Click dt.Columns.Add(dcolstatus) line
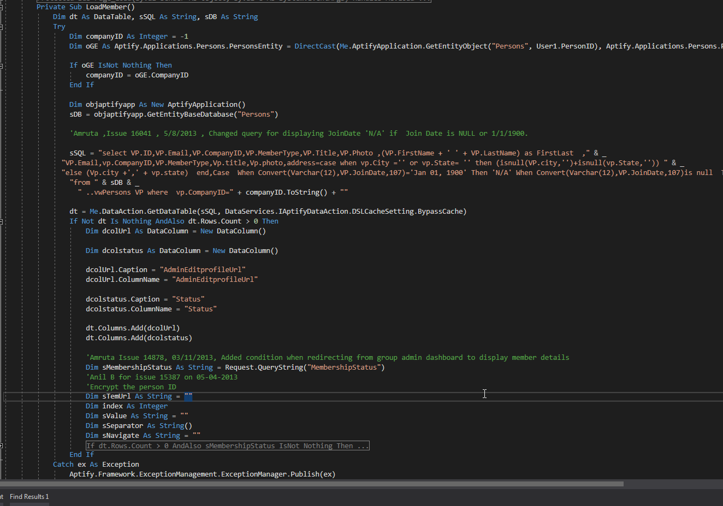Screen dimensions: 723x506 139,338
